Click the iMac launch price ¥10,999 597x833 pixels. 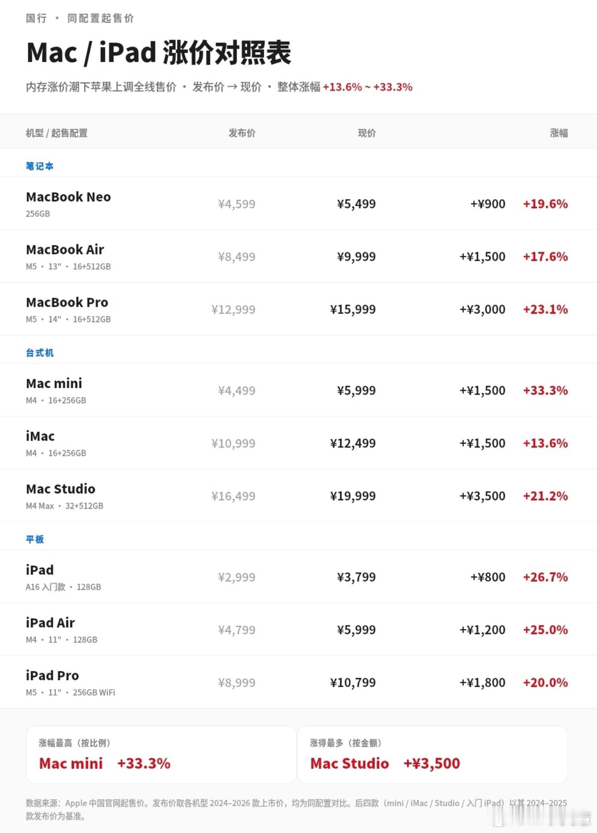[x=233, y=444]
